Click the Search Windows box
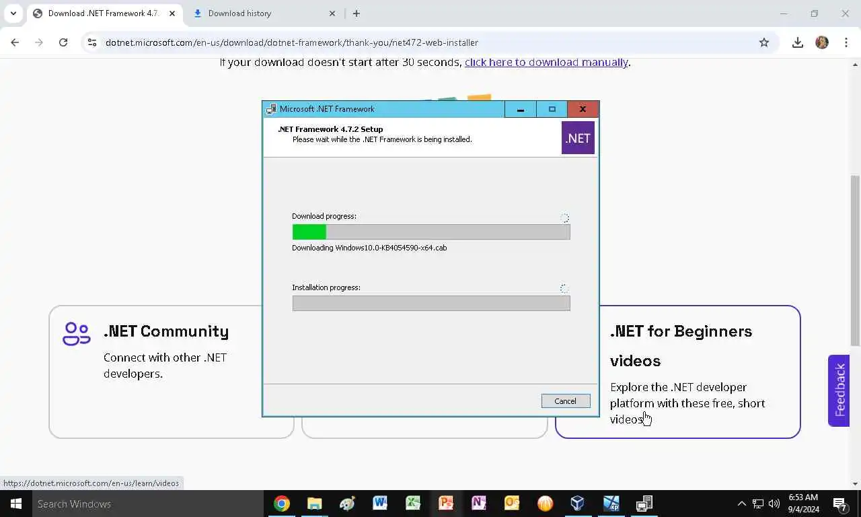 147,504
